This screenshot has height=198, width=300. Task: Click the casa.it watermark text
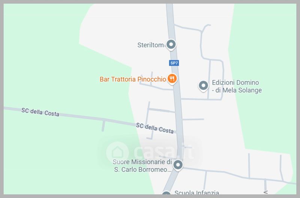click(163, 152)
